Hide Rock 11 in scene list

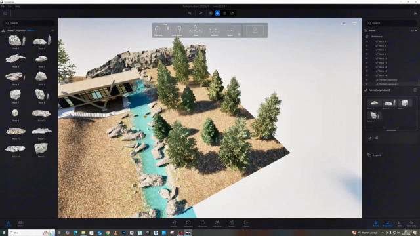coord(367,63)
